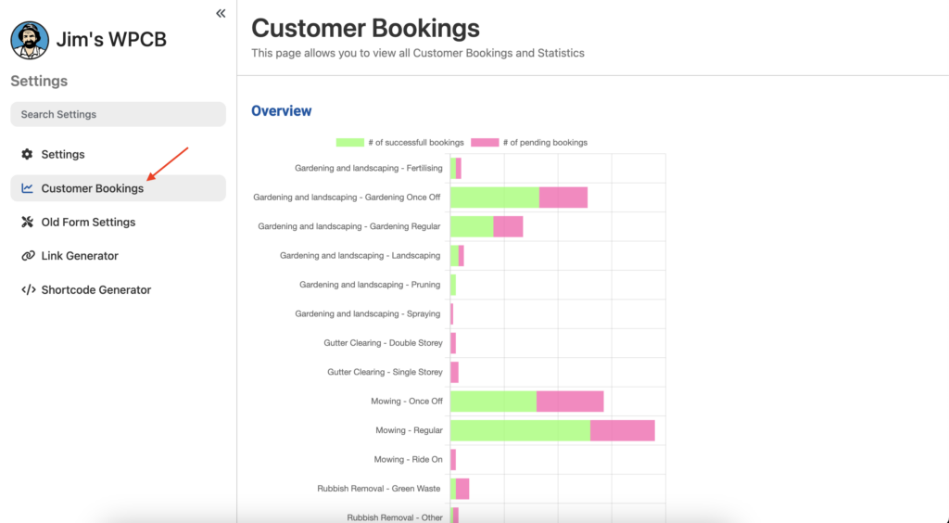Click the Overview section heading
949x523 pixels.
point(282,111)
